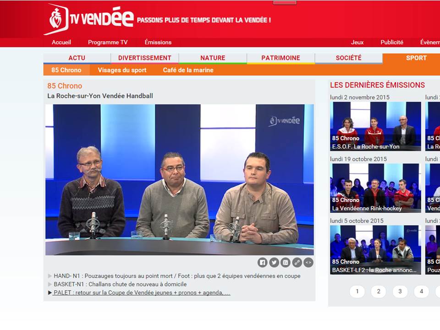Image resolution: width=440 pixels, height=330 pixels.
Task: Open the BASKET-LF2 la Roche episode thumbnail
Action: (x=375, y=250)
